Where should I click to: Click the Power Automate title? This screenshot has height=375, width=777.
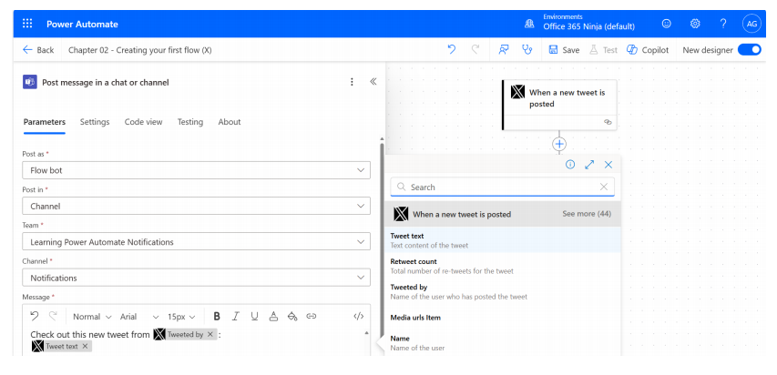tap(82, 24)
